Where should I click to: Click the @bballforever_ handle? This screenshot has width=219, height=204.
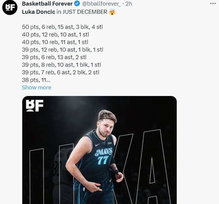point(101,4)
